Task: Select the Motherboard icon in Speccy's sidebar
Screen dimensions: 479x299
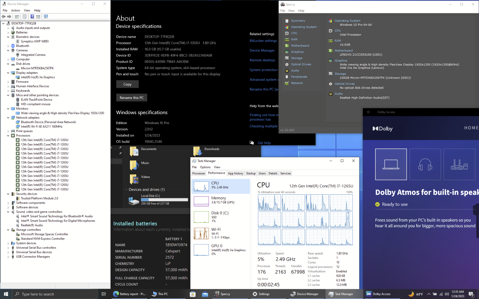Action: (287, 45)
